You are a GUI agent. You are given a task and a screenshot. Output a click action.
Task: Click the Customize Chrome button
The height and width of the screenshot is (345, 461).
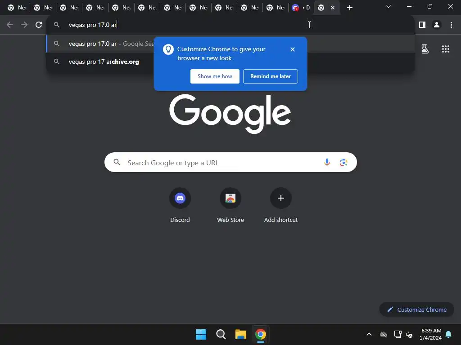pos(416,310)
